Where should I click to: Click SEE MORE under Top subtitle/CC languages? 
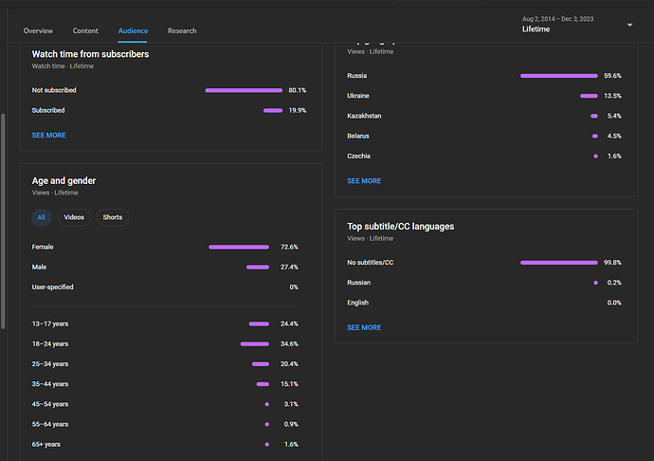pos(364,327)
